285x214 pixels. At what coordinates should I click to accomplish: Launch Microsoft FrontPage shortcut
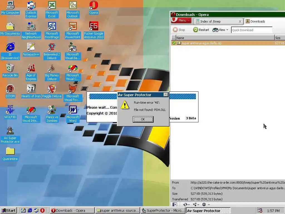tap(52, 30)
